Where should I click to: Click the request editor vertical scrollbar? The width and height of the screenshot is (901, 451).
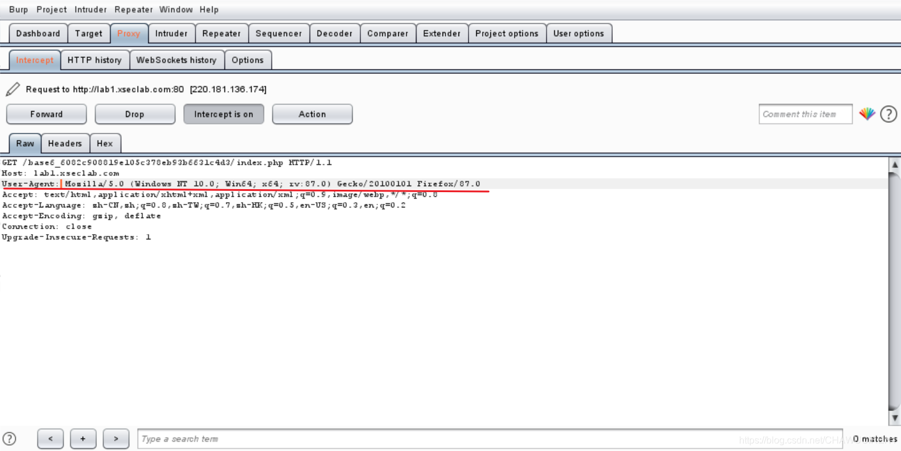click(895, 291)
